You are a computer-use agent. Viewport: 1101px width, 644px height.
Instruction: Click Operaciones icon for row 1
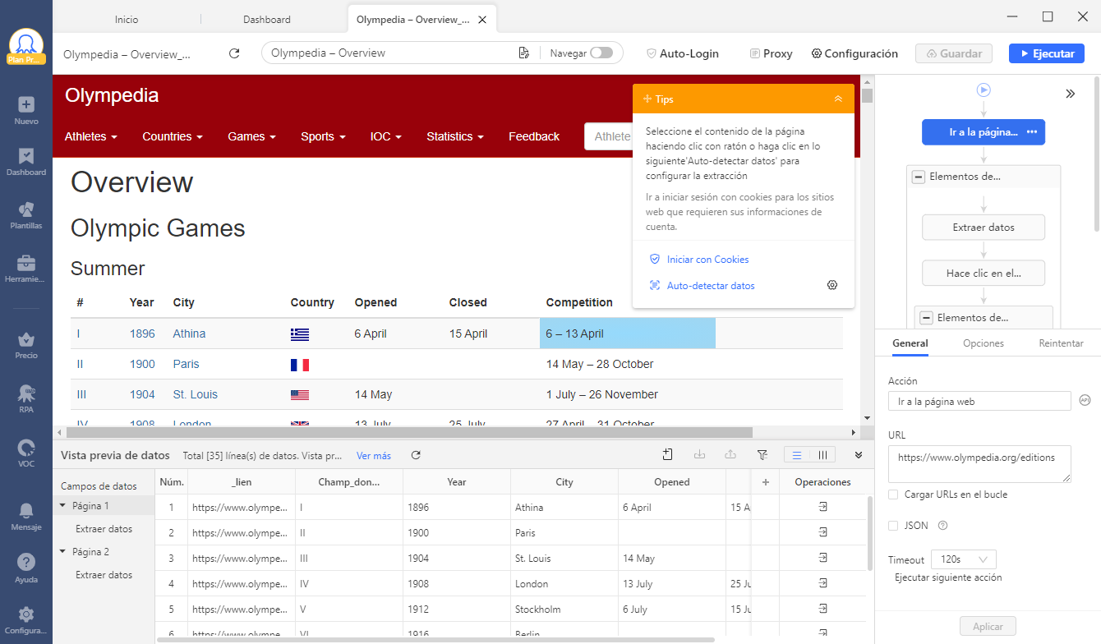(822, 507)
